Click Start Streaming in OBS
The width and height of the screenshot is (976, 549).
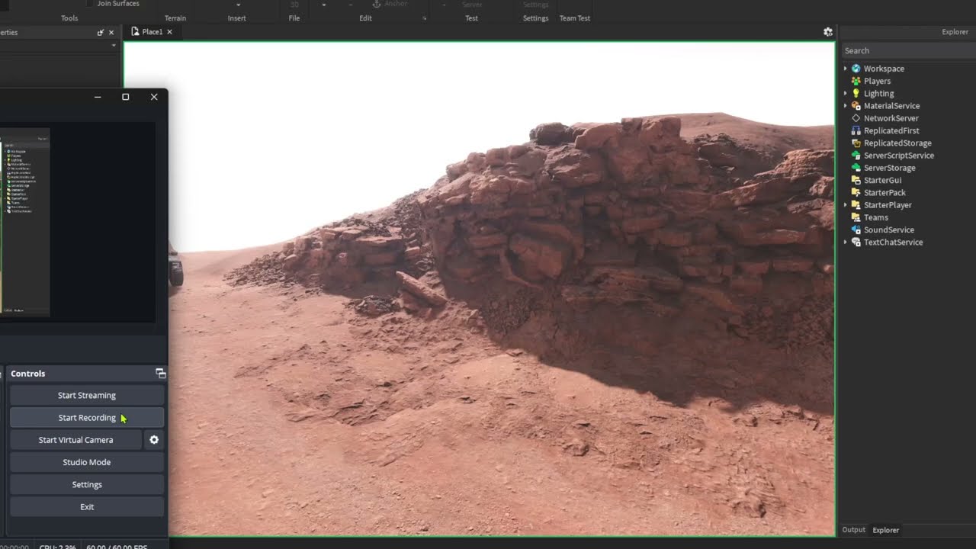87,396
